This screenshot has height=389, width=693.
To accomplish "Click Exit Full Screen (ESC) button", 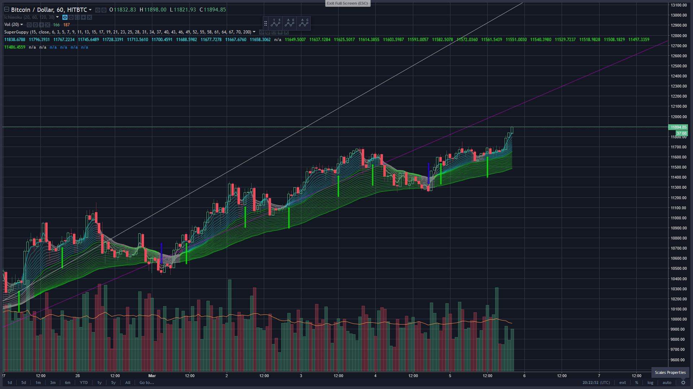I will tap(347, 3).
